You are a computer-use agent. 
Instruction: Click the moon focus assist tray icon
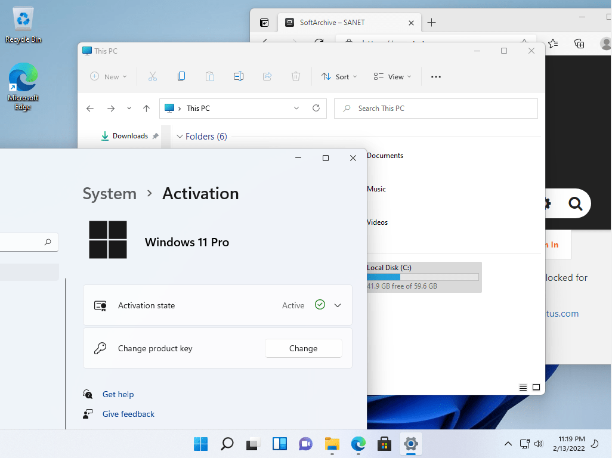(595, 444)
